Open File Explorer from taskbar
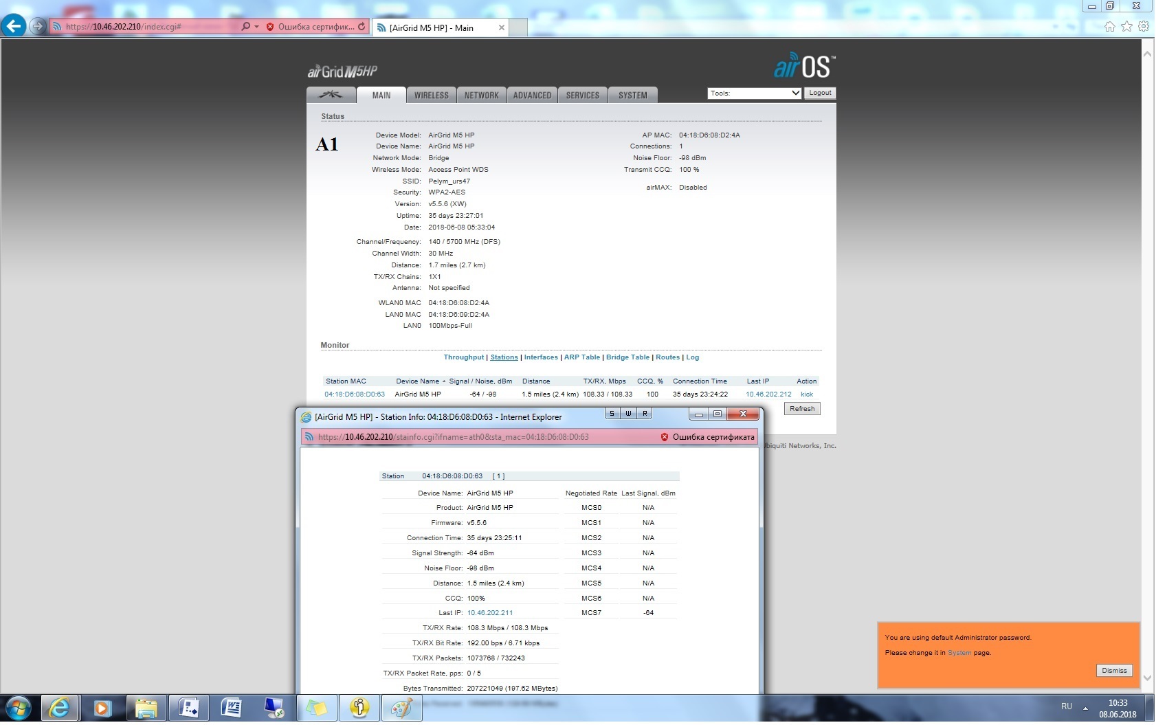This screenshot has height=725, width=1156. click(146, 709)
